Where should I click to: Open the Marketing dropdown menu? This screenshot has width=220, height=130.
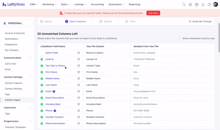click(49, 4)
